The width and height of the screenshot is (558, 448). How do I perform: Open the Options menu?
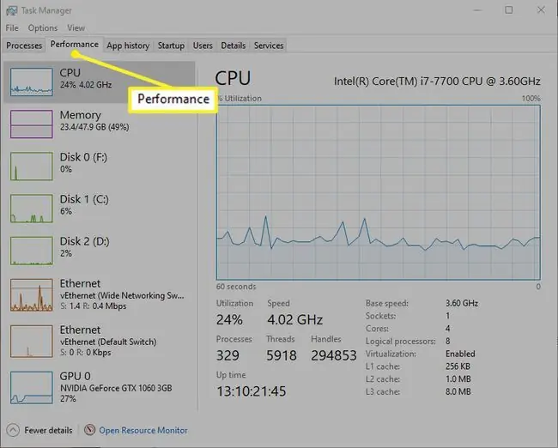point(43,27)
